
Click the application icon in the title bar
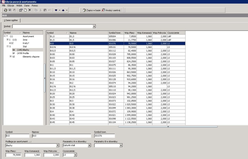3,2
